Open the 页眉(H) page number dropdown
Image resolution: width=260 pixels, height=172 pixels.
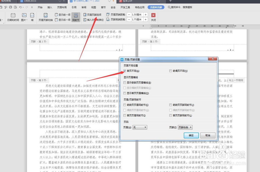[x=140, y=127]
